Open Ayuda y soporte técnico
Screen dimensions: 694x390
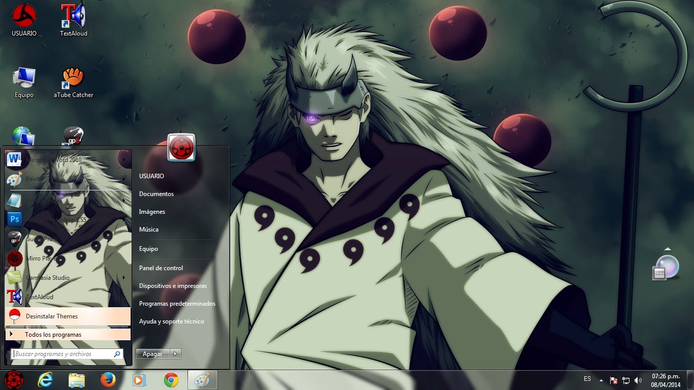172,321
